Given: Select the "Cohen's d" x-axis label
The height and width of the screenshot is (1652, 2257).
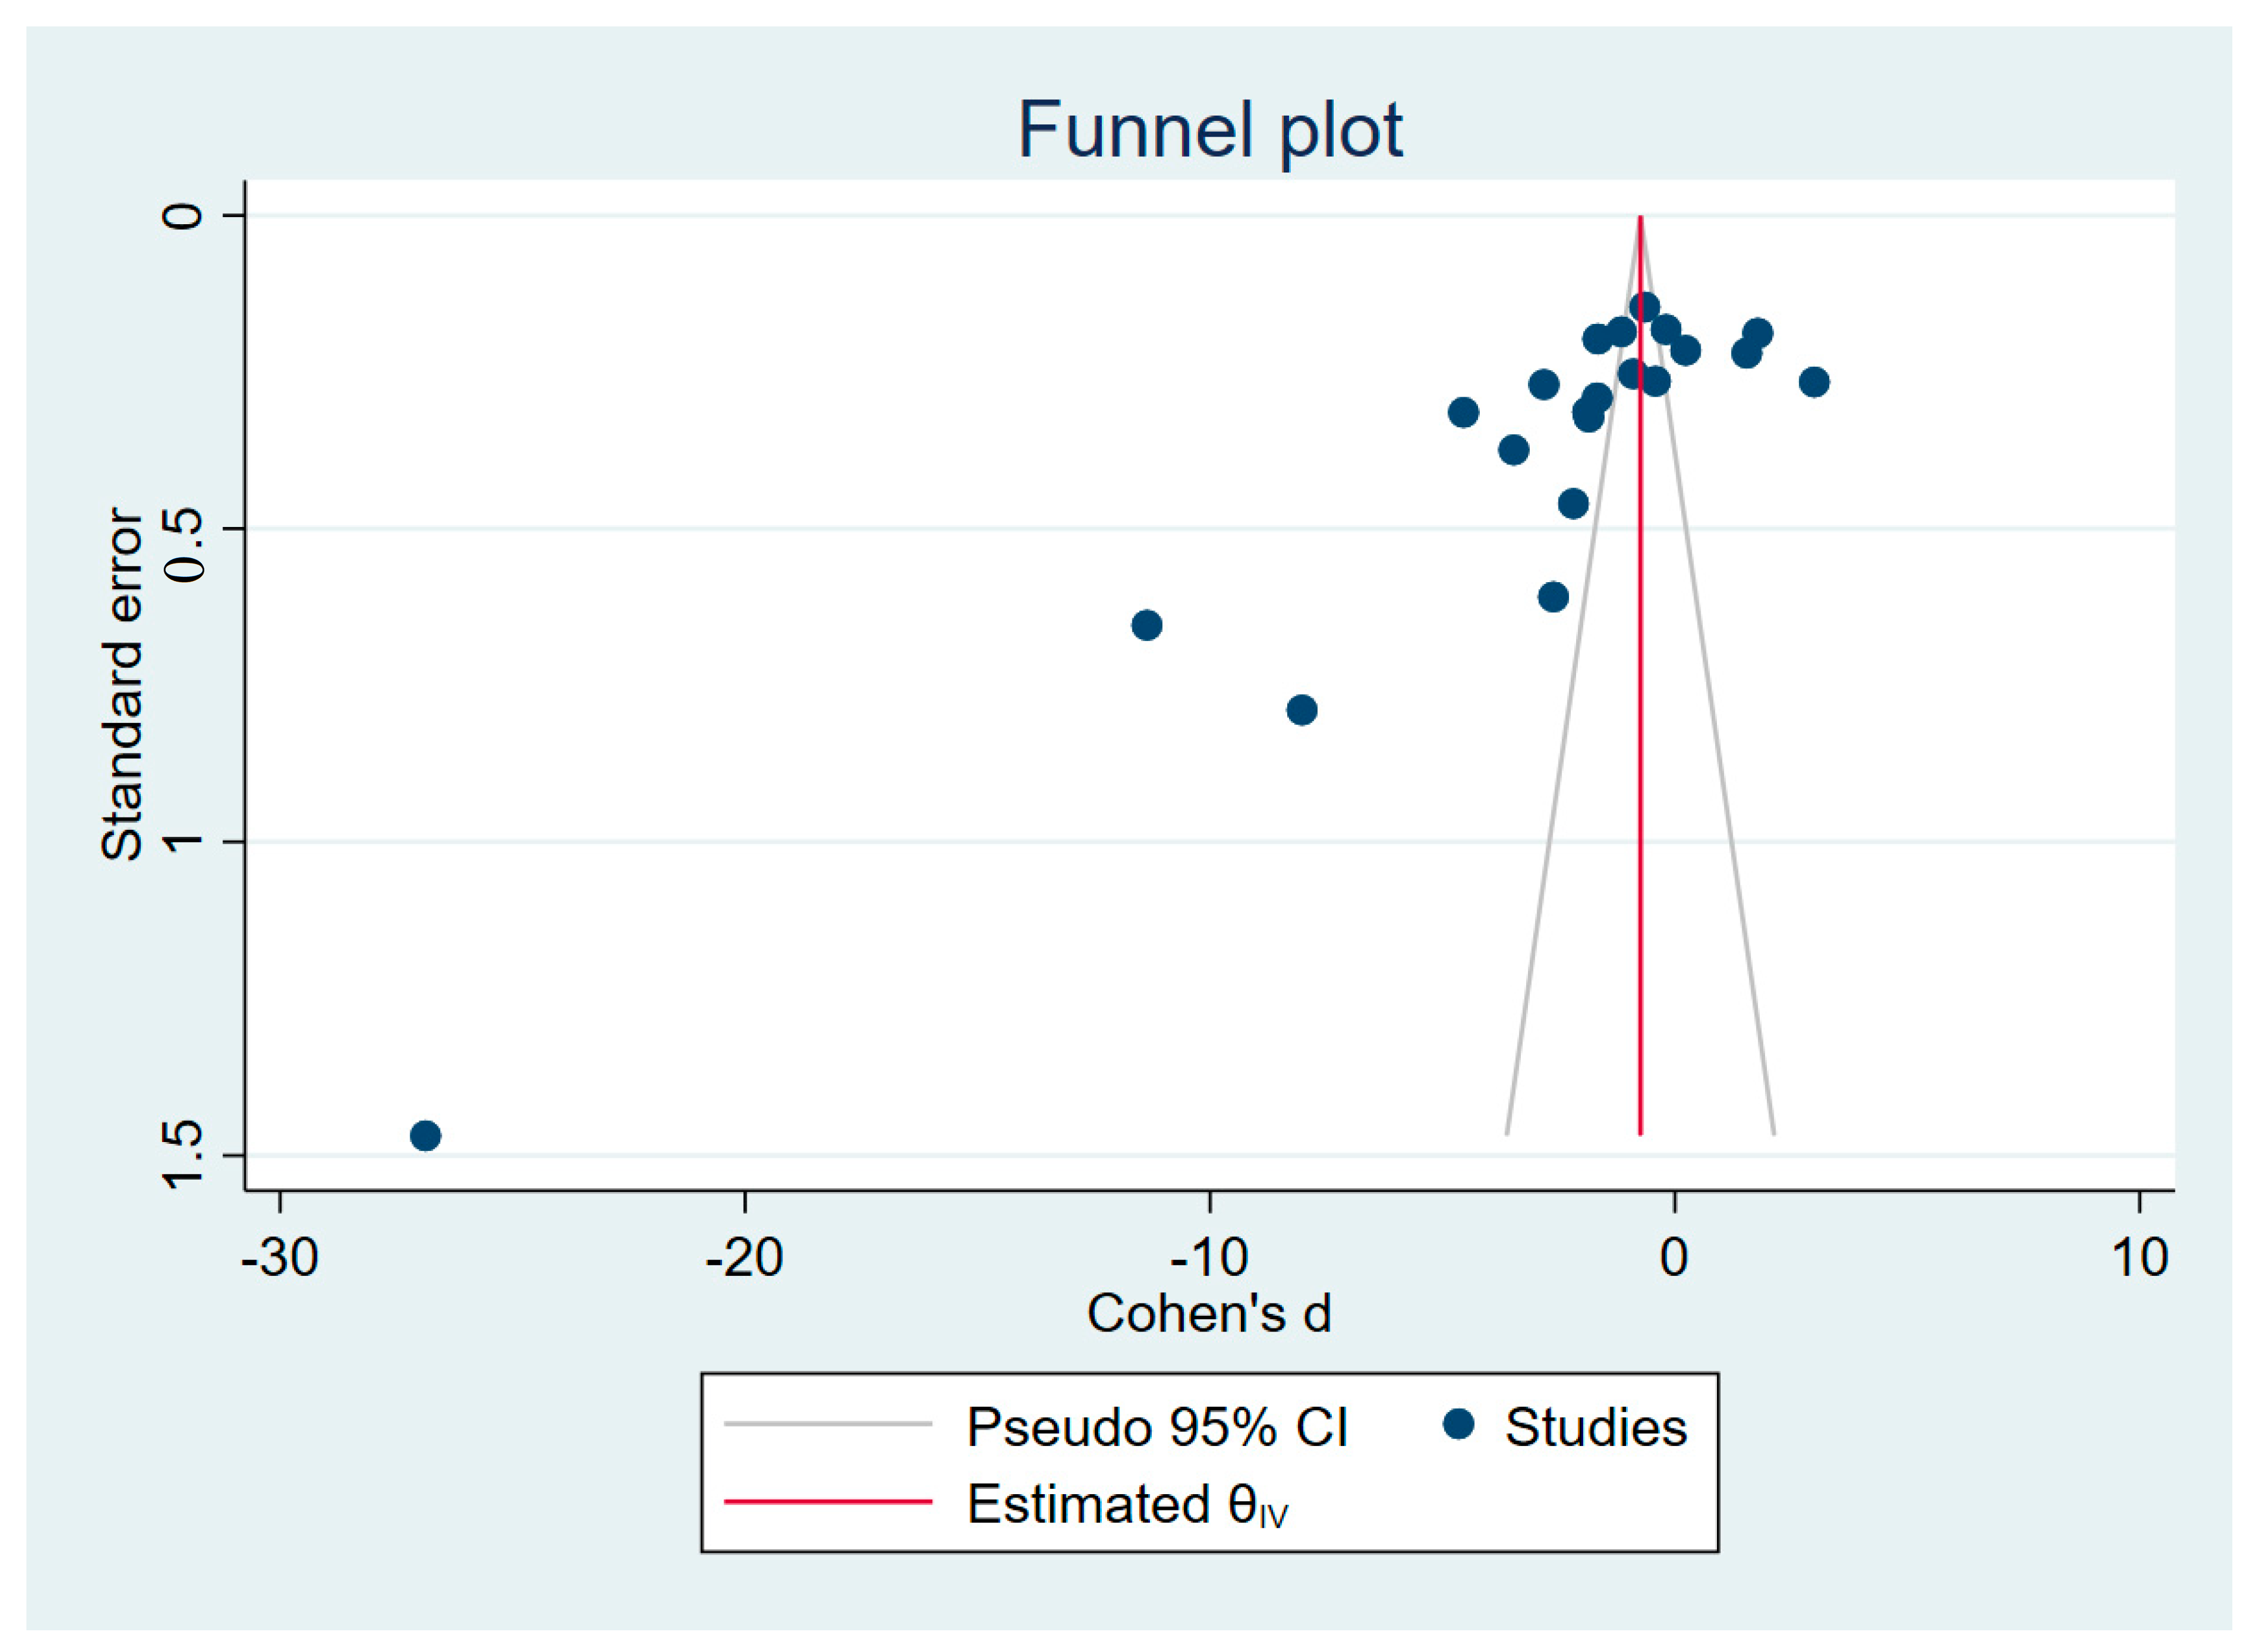Looking at the screenshot, I should [x=1209, y=1313].
